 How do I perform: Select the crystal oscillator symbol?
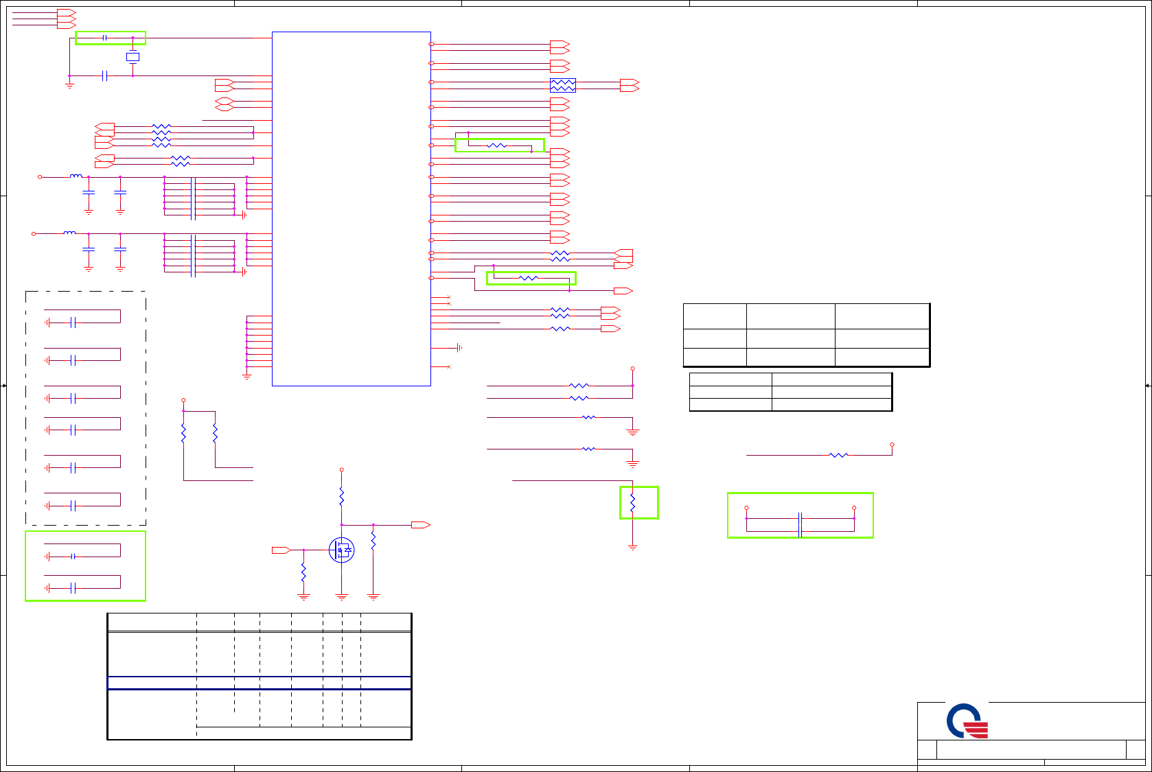tap(133, 57)
